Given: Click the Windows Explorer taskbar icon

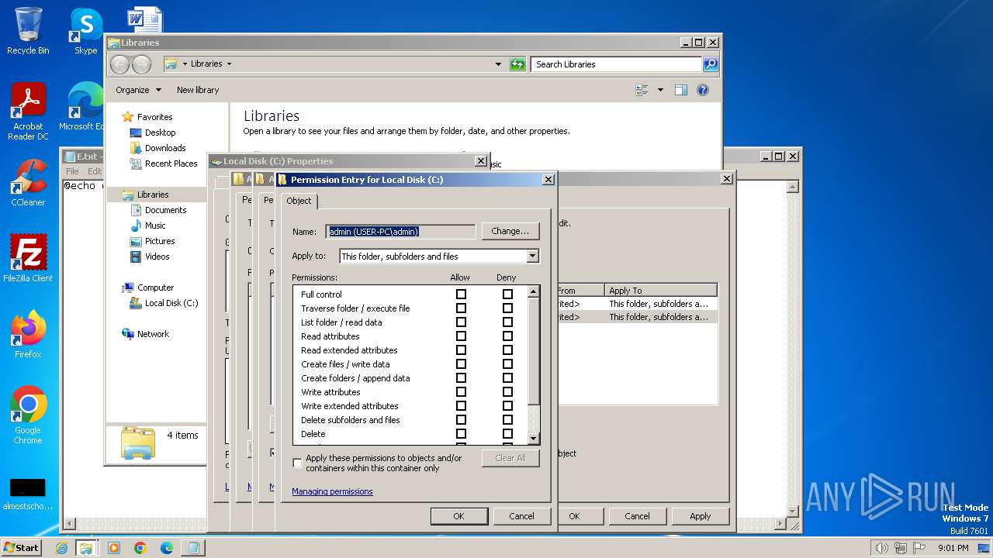Looking at the screenshot, I should click(x=86, y=548).
